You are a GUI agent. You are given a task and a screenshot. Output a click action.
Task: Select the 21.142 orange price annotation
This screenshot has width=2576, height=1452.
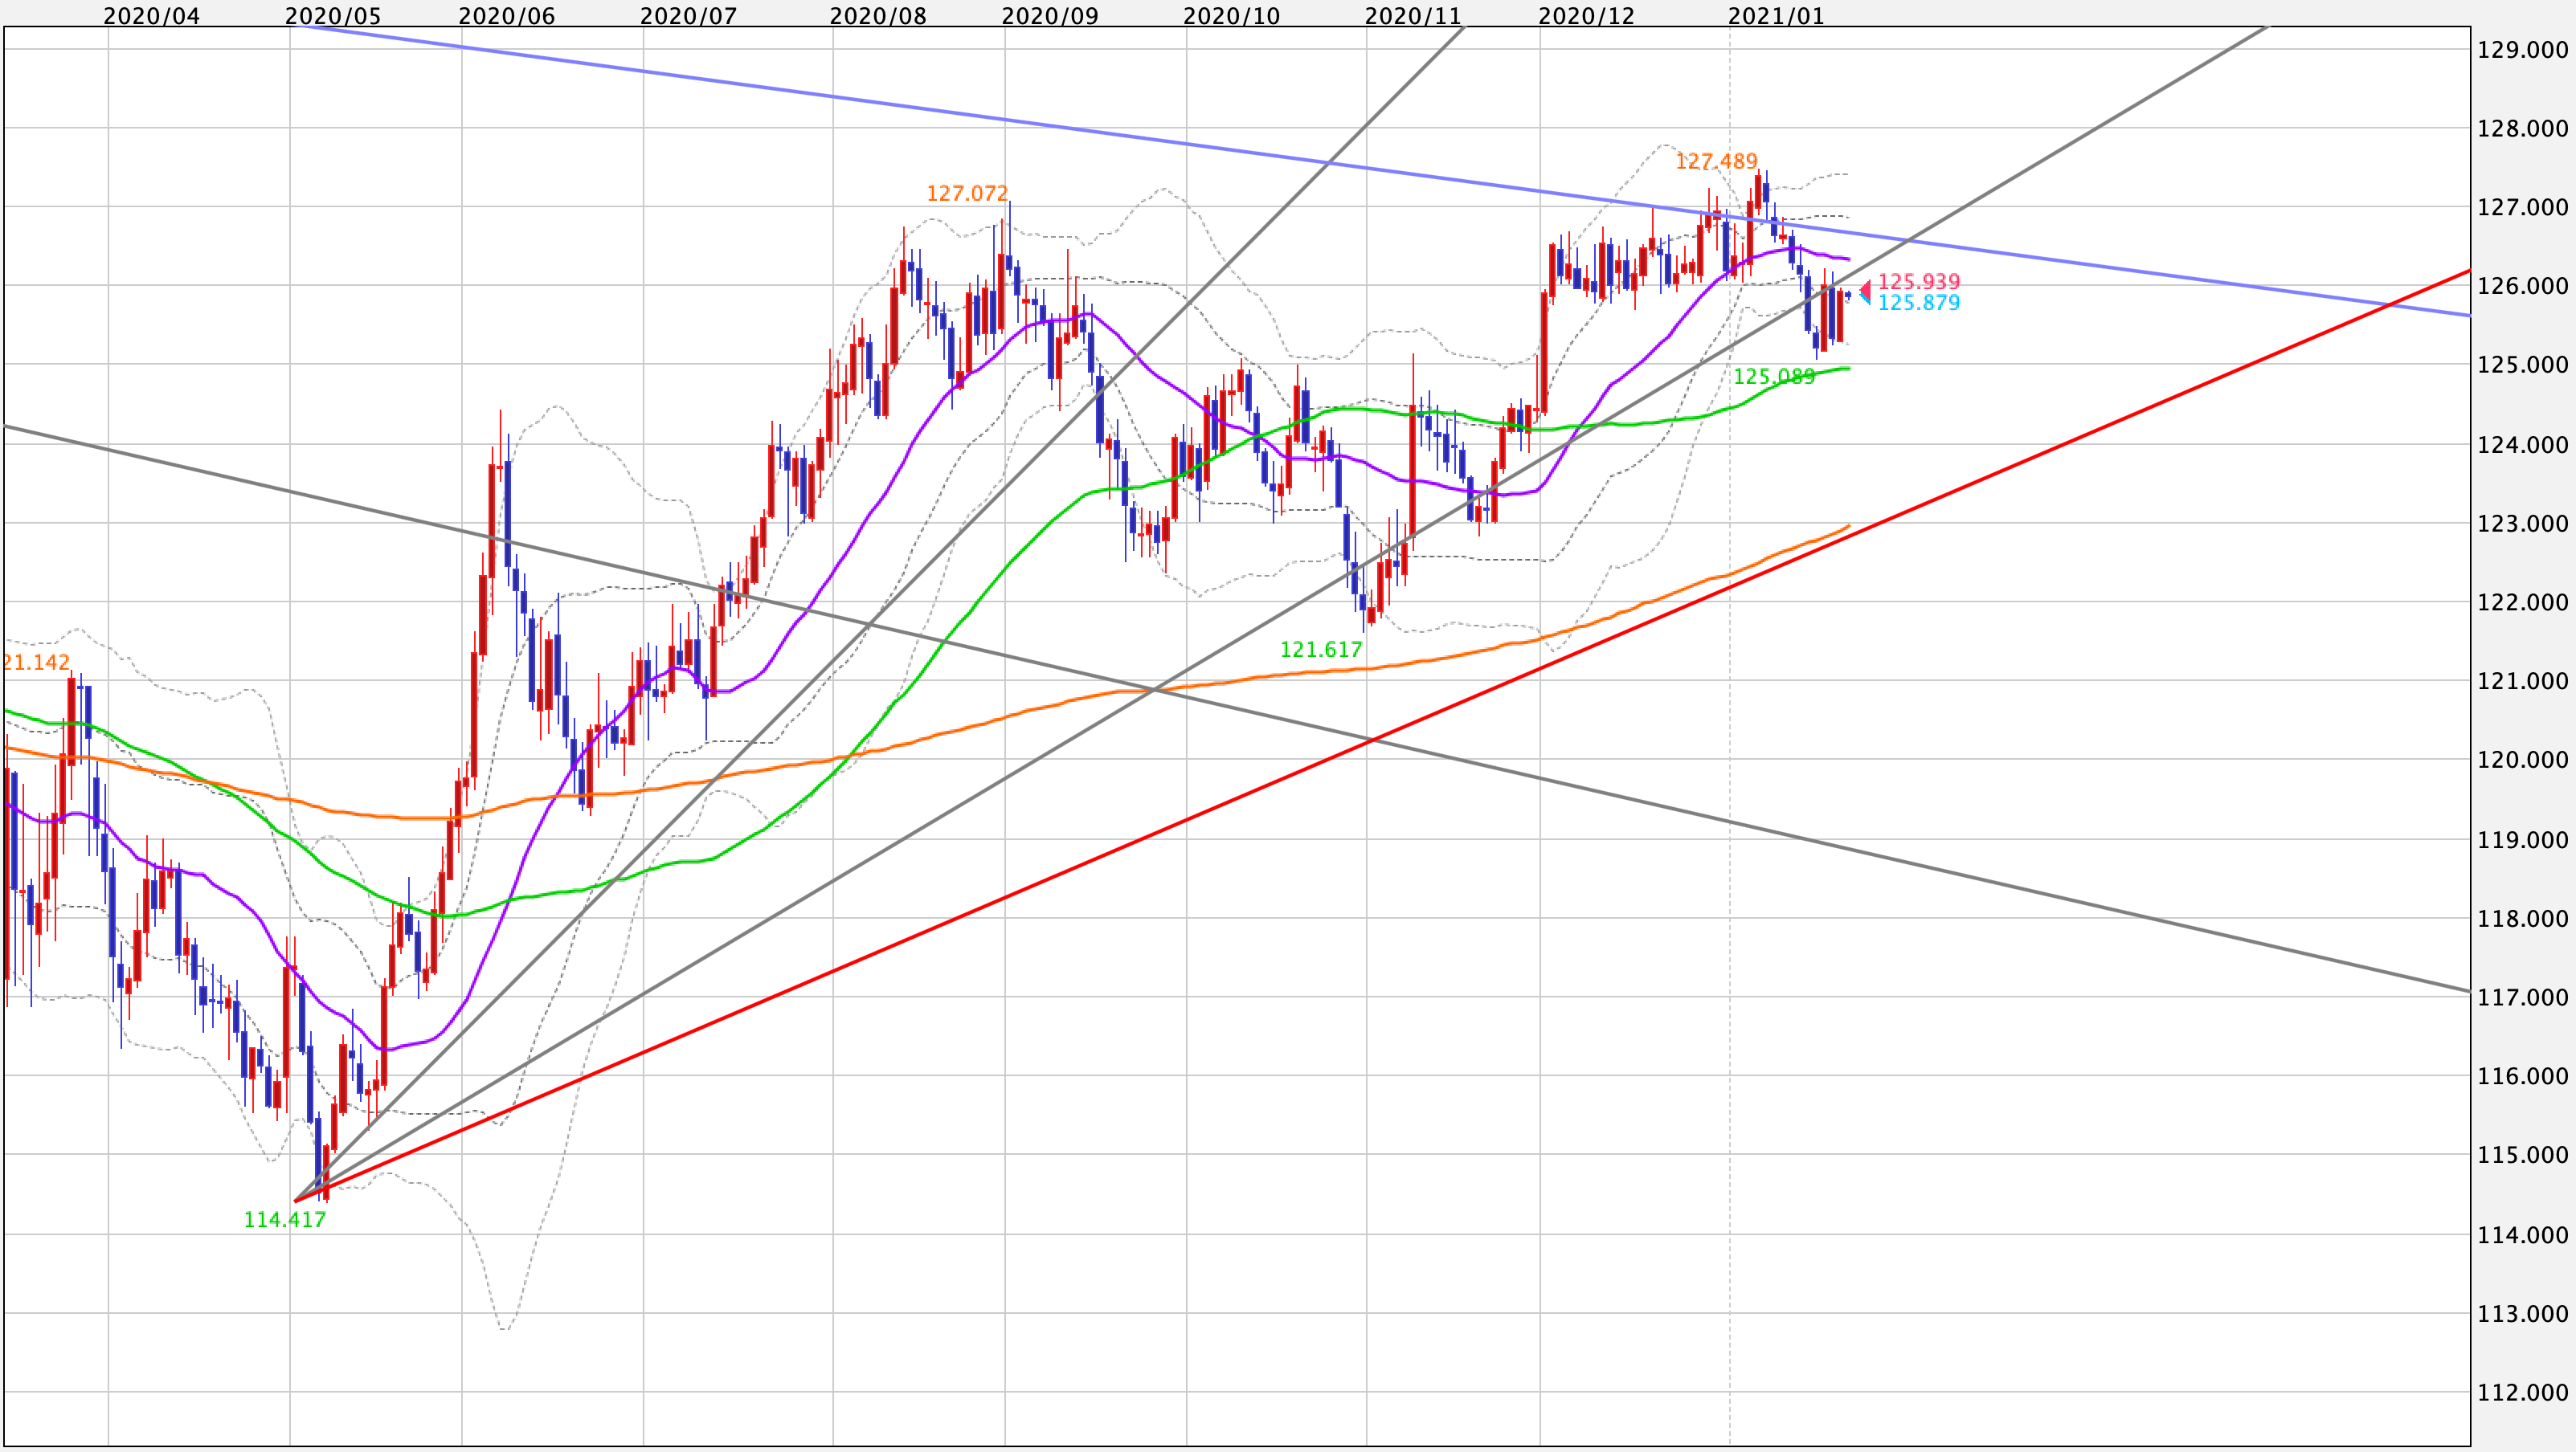point(36,663)
